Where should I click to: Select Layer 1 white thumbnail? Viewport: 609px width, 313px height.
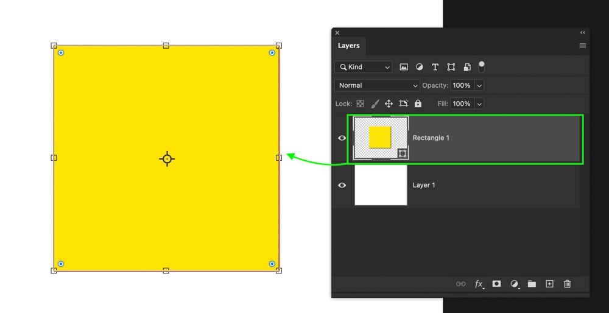click(x=381, y=185)
